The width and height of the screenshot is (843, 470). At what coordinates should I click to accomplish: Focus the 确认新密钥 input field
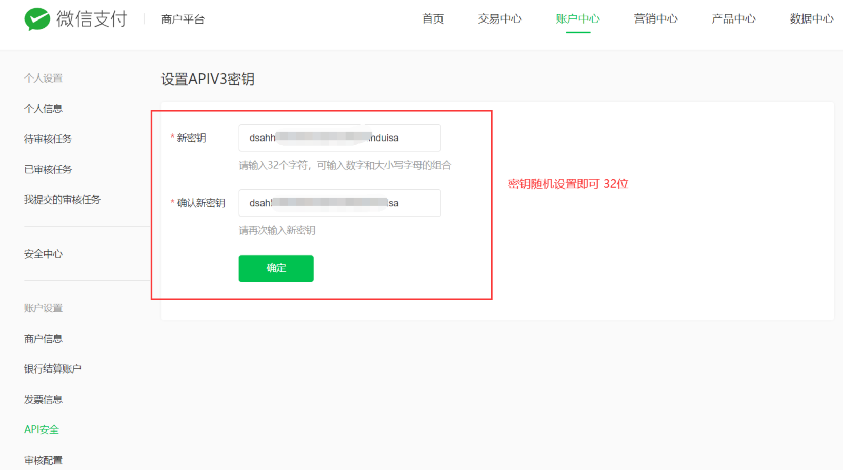click(x=339, y=203)
